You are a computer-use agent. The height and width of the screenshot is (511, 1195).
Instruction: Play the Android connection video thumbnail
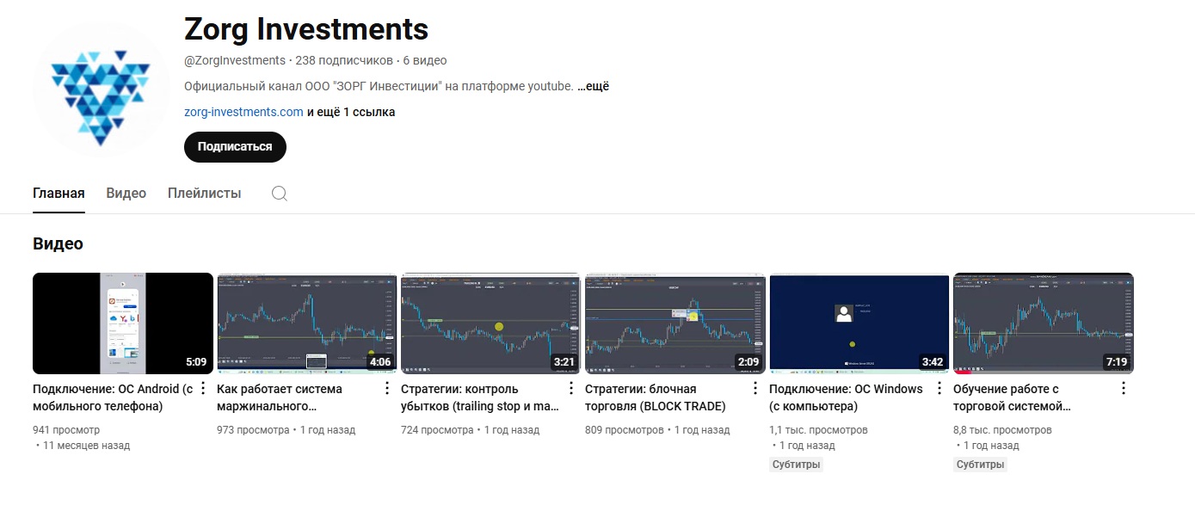(123, 323)
